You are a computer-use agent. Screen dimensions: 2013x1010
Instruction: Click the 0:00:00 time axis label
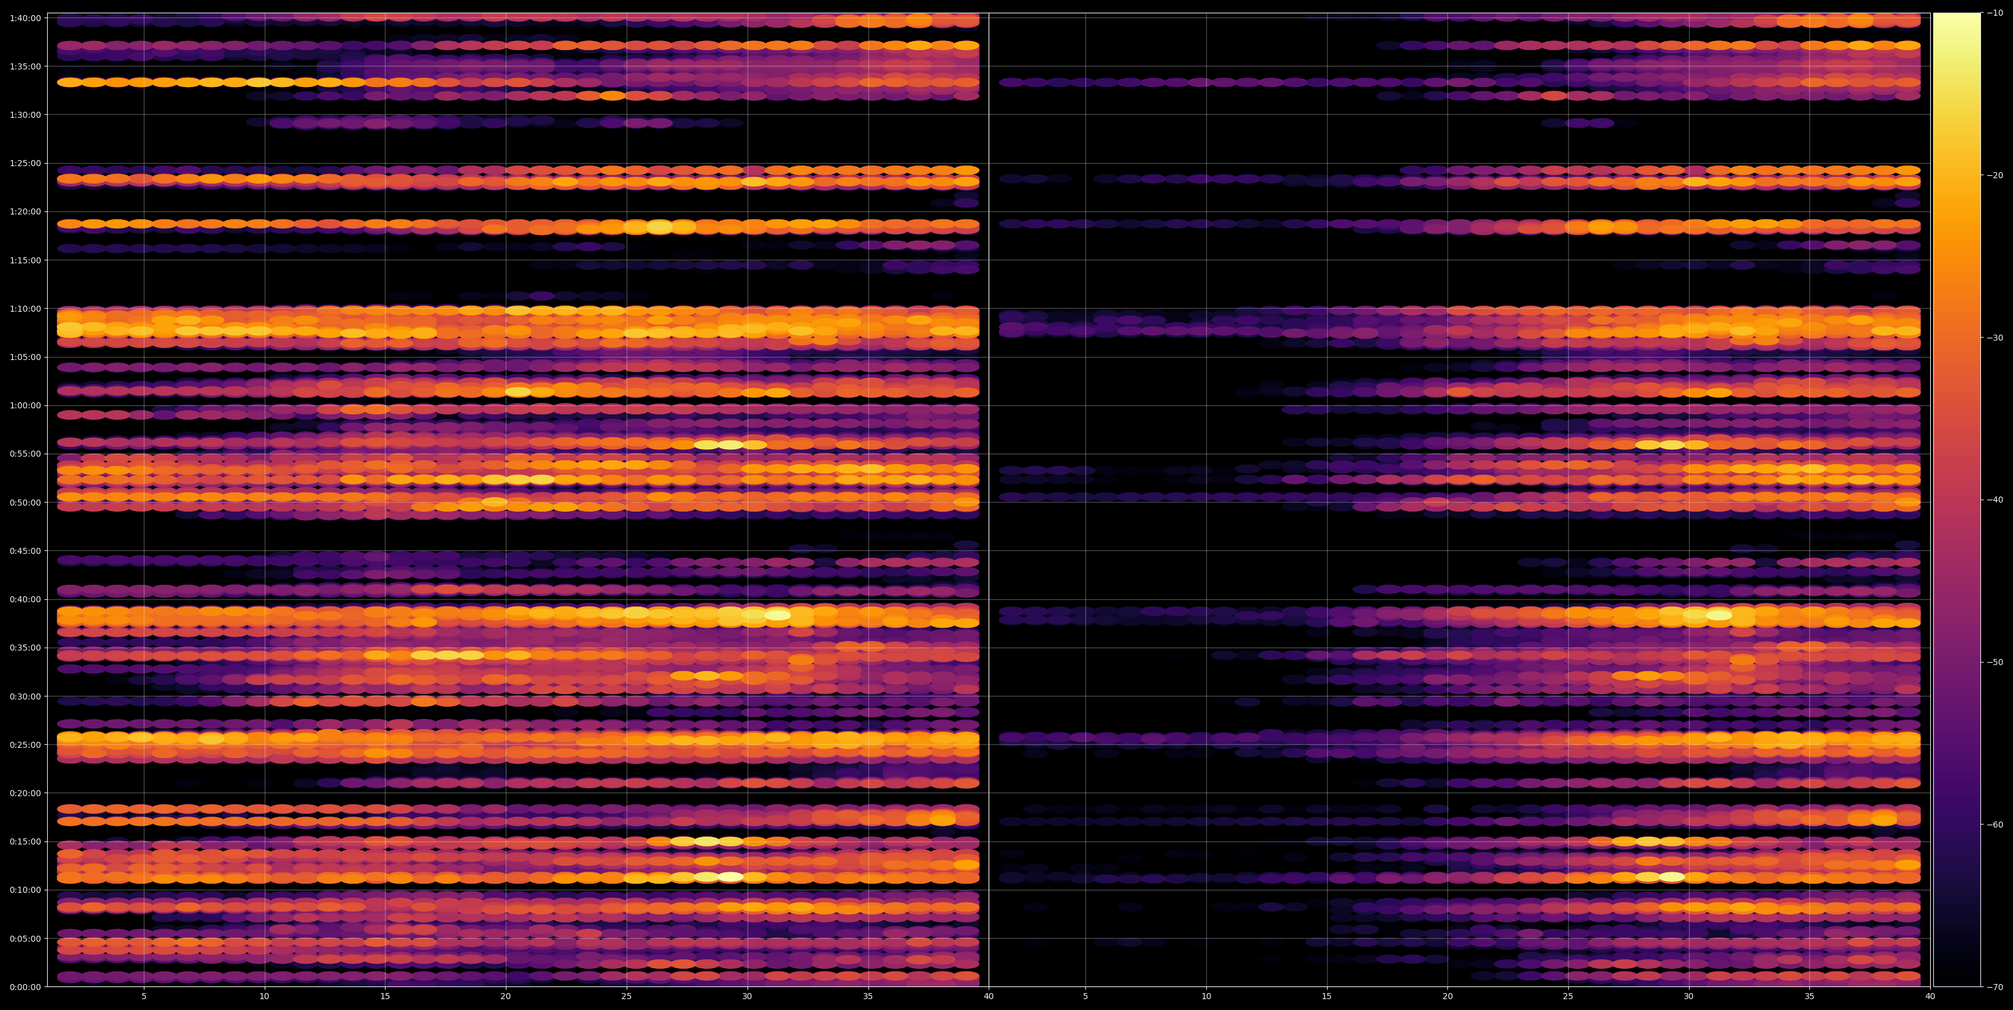click(25, 986)
